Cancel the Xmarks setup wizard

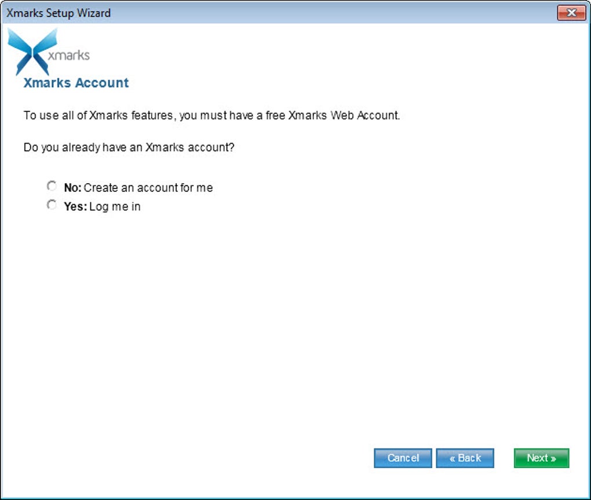[403, 458]
